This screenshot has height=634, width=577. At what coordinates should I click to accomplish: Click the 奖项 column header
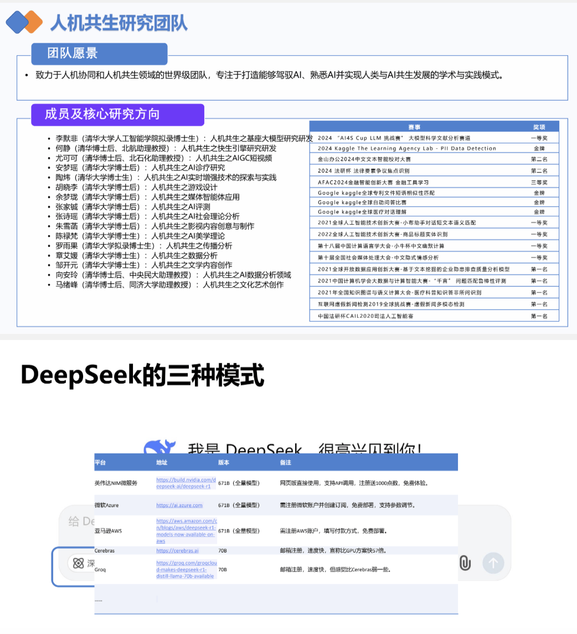539,127
